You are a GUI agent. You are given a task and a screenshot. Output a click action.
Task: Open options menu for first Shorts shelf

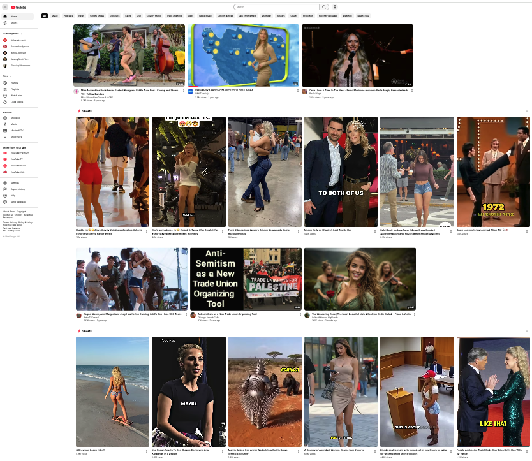click(526, 111)
